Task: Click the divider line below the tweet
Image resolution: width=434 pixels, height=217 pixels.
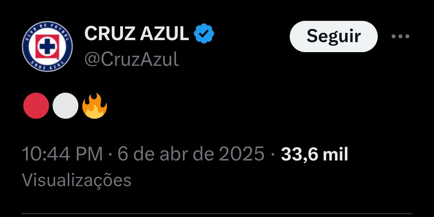Action: (x=217, y=213)
